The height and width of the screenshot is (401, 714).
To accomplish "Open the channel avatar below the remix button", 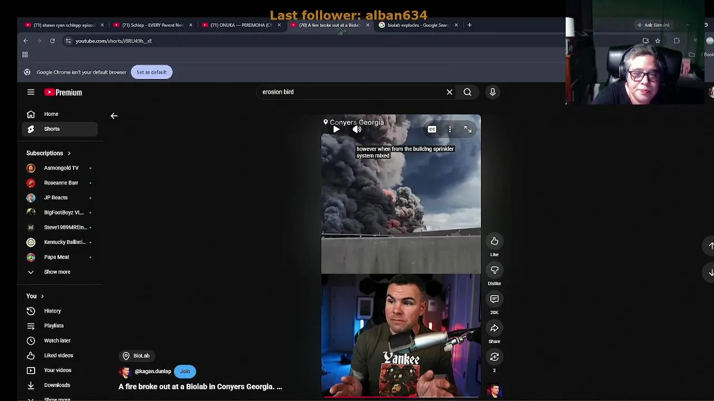I will [494, 392].
